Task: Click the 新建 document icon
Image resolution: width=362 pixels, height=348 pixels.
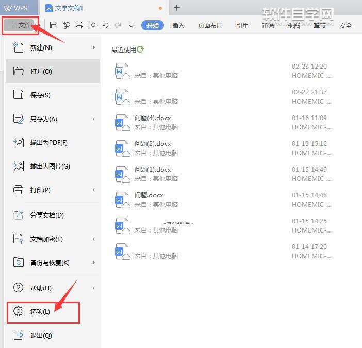Action: (18, 47)
